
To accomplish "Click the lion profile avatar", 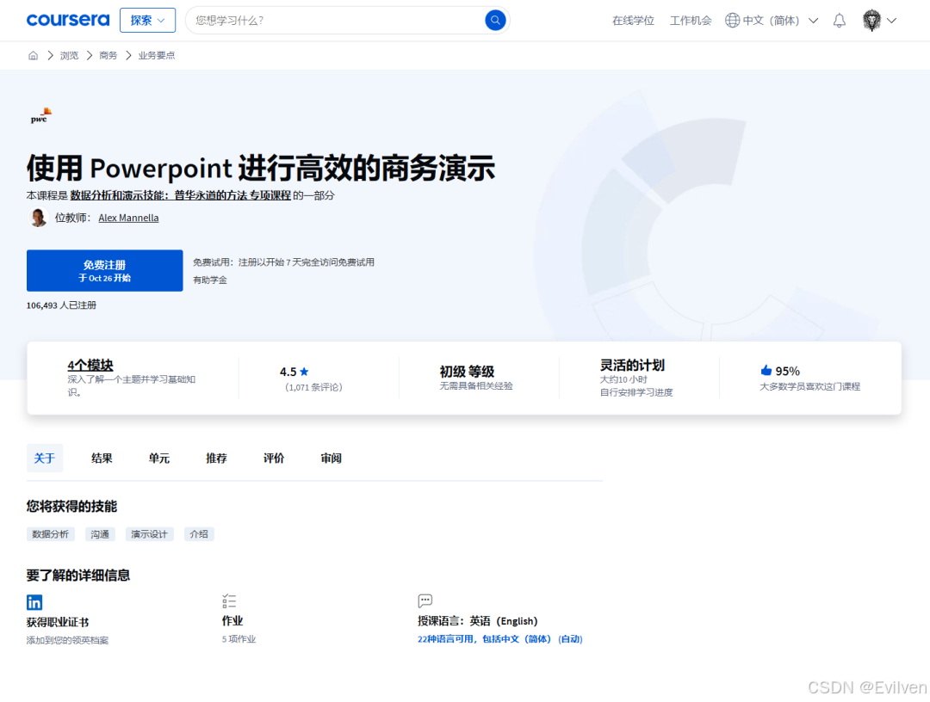I will pos(871,21).
